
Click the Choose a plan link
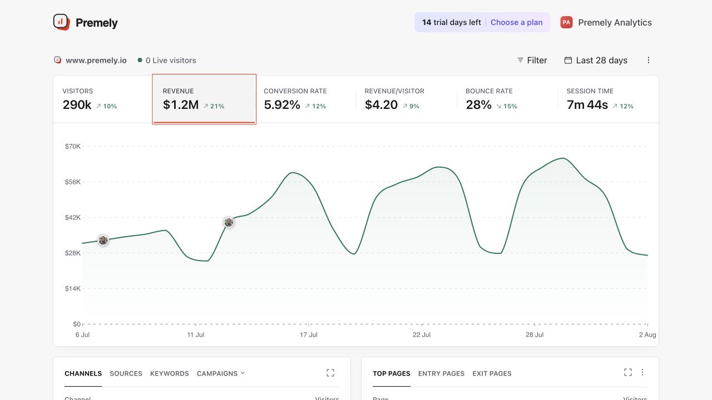click(x=516, y=22)
